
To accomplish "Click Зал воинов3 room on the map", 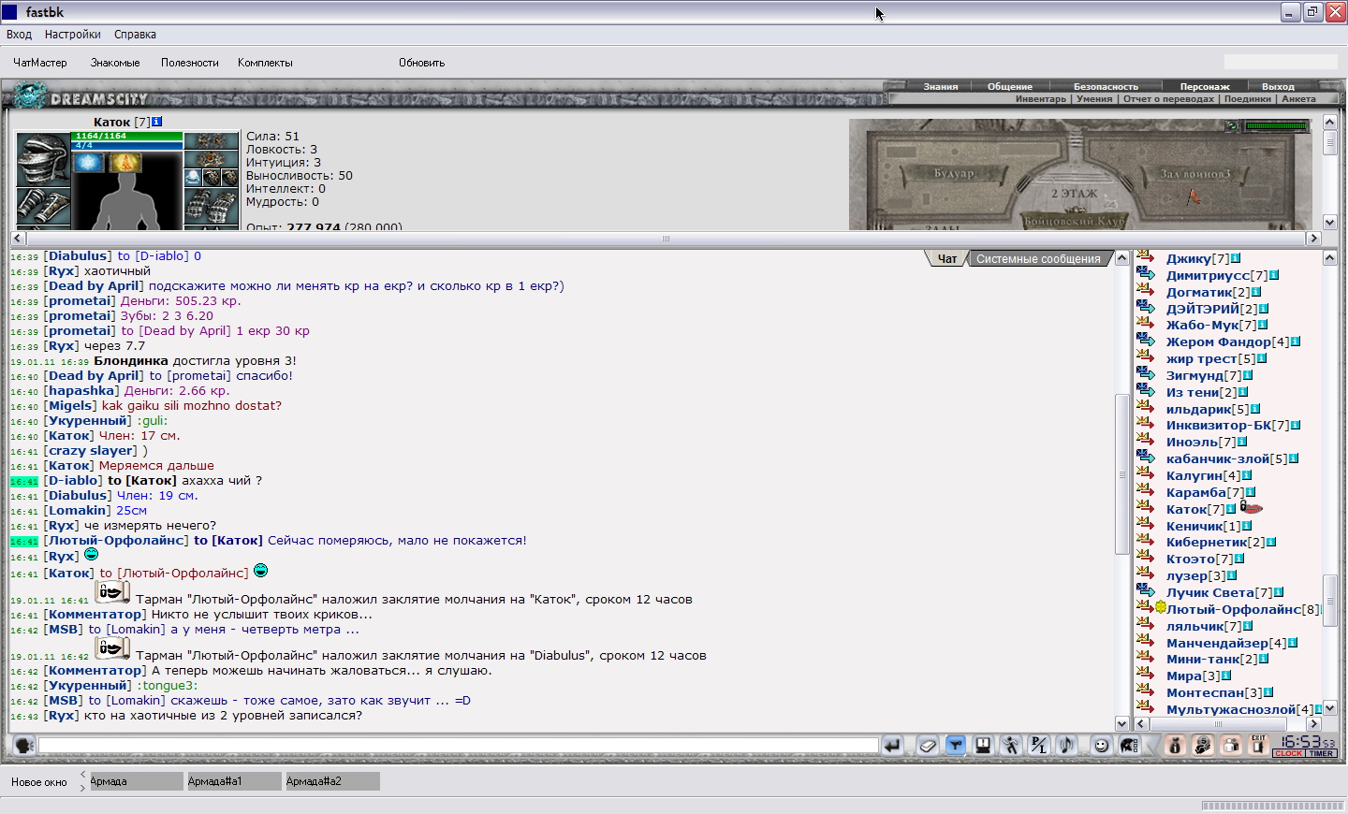I will [1194, 173].
